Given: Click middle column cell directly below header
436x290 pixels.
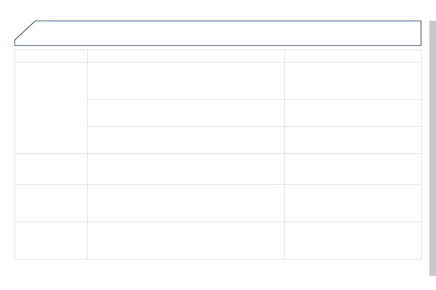Looking at the screenshot, I should coord(186,81).
